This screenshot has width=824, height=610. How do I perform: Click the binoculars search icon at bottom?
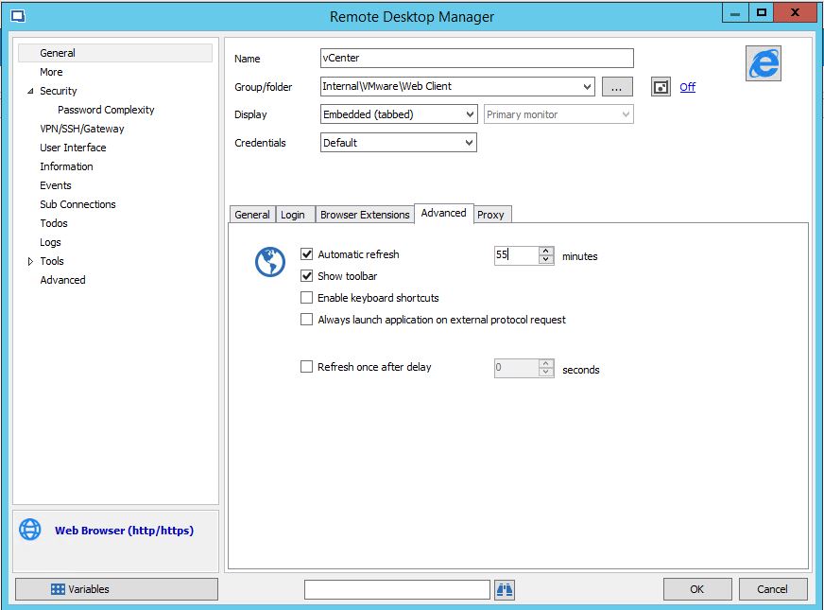click(x=504, y=589)
